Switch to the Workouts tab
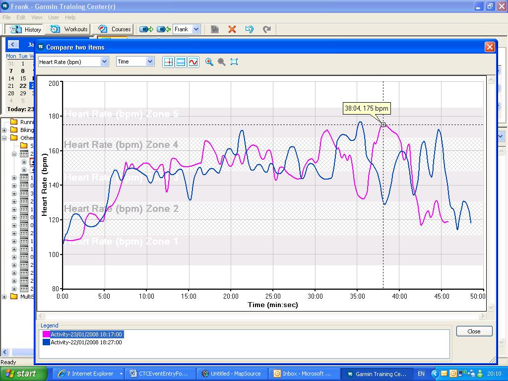Screen dimensions: 508x381 70,29
